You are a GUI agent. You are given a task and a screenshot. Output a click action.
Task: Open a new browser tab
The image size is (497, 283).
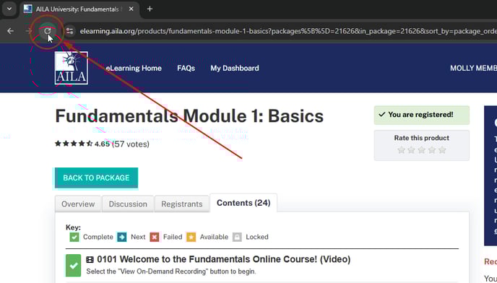[x=150, y=9]
